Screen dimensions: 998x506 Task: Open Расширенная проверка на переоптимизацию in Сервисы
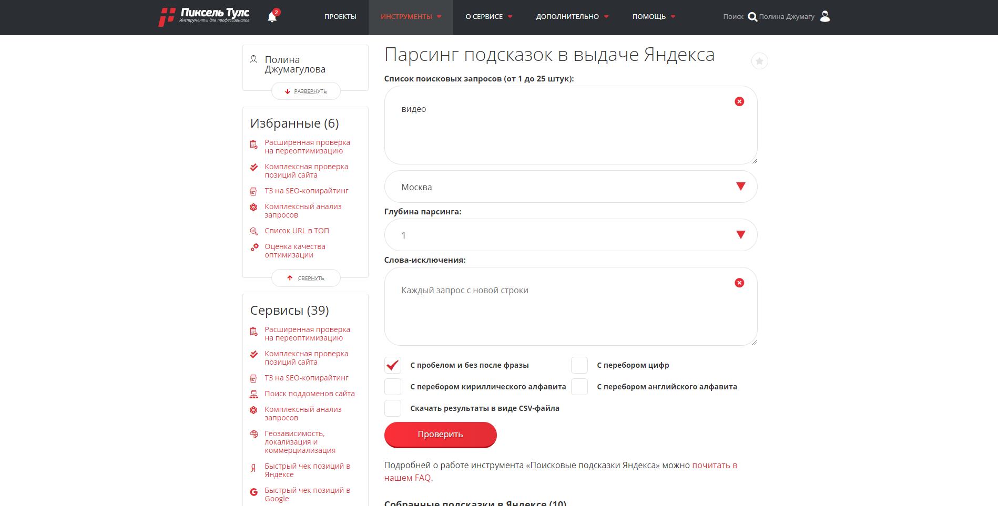(x=307, y=334)
